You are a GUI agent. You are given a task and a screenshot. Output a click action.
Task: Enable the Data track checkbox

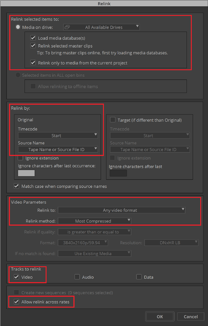[139, 277]
